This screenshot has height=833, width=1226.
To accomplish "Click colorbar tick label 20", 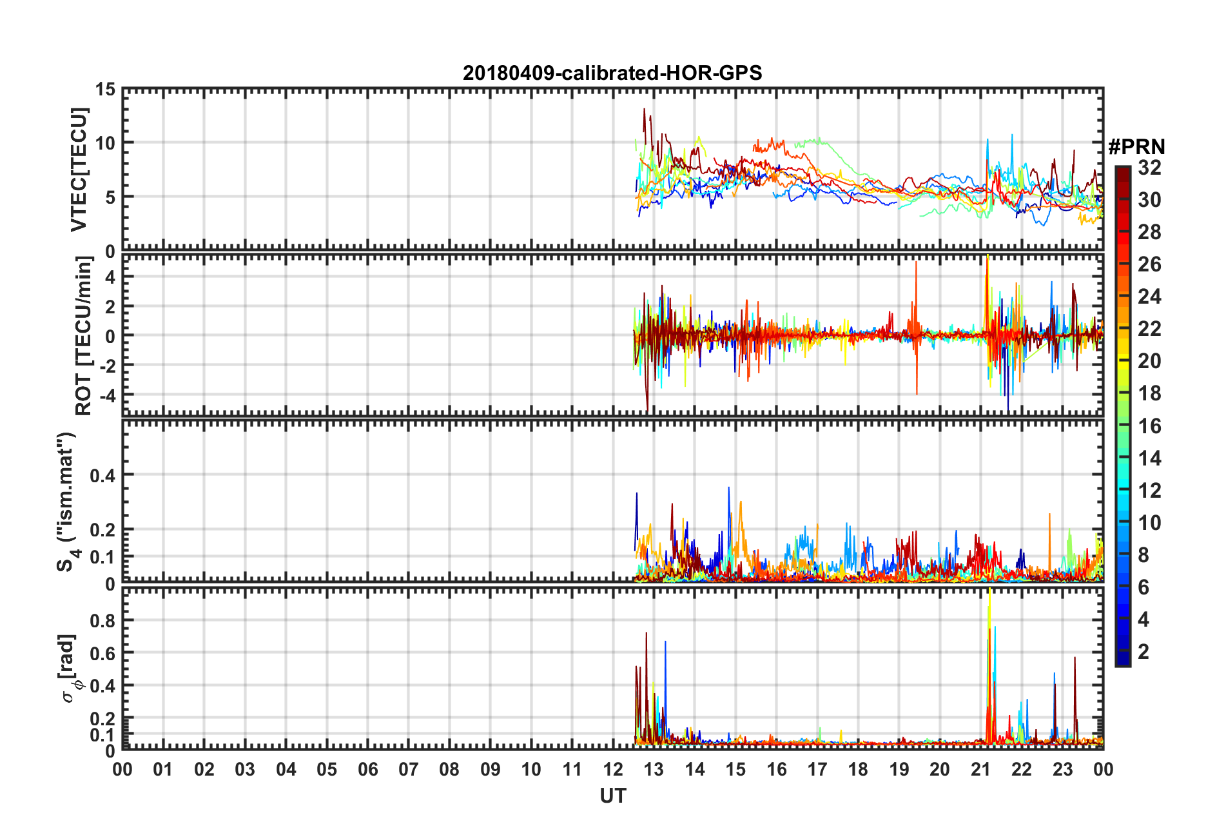I will point(1149,361).
